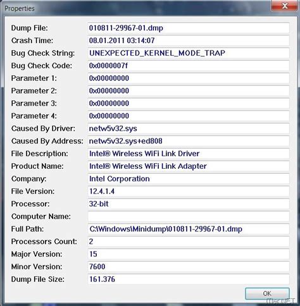Image resolution: width=300 pixels, height=306 pixels.
Task: Click the 'Minor Version:' label
Action: tap(37, 267)
